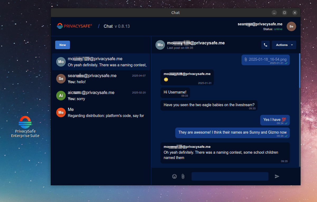Click the 'Sunny and Gizmo' message bubble
The image size is (317, 202).
pos(232,133)
